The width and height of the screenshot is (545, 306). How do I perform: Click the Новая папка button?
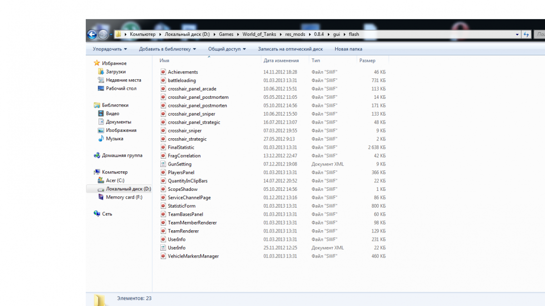coord(348,49)
